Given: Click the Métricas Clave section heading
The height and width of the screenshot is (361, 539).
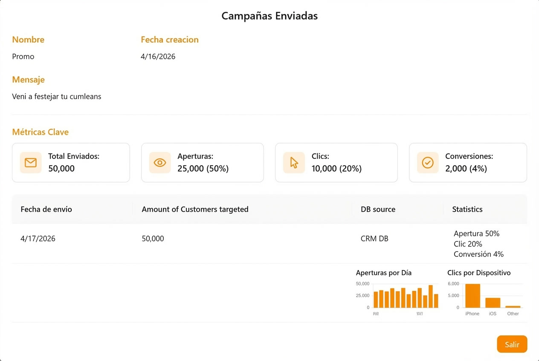Looking at the screenshot, I should click(40, 132).
